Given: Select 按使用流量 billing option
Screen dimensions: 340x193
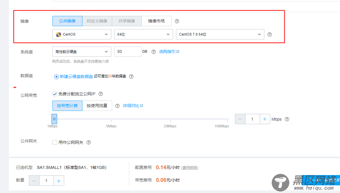Looking at the screenshot, I should 97,106.
